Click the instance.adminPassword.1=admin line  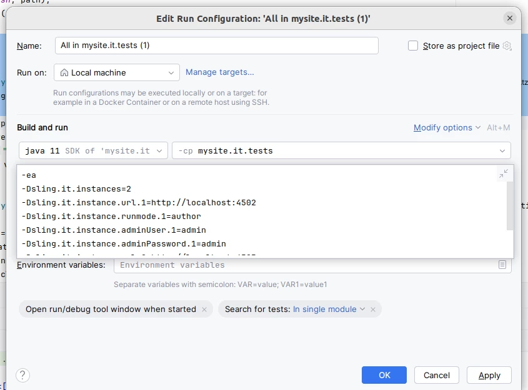[x=124, y=244]
